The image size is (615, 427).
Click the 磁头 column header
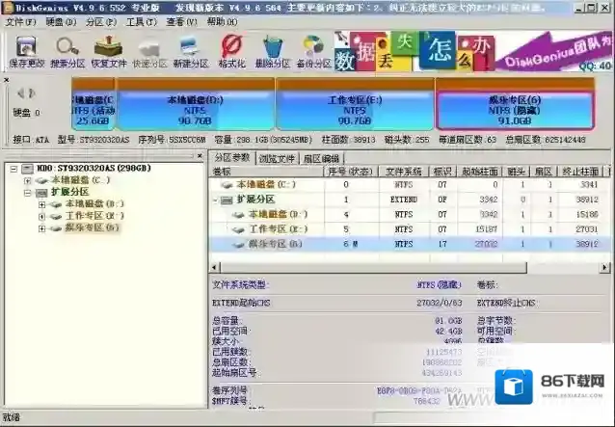(516, 172)
